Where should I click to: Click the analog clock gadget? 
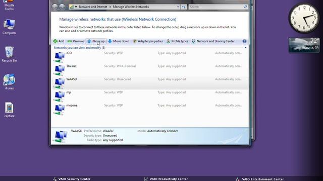point(304,18)
